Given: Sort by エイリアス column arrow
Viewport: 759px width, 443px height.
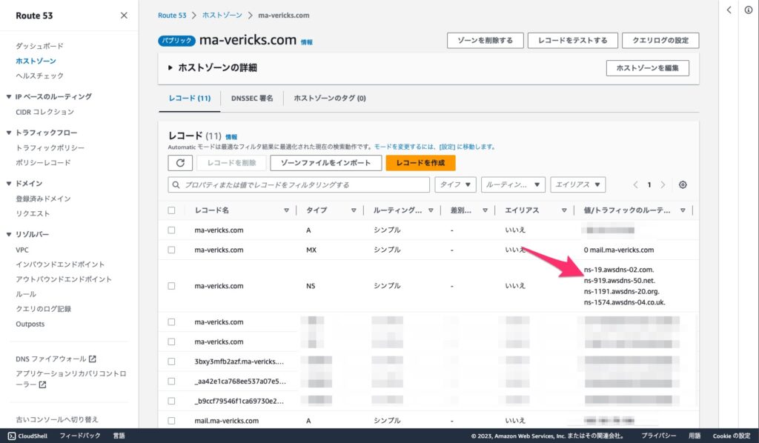Looking at the screenshot, I should tap(564, 210).
